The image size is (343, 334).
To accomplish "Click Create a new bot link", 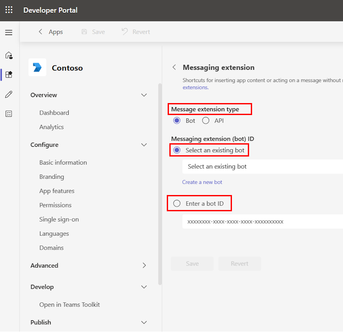I will point(202,182).
